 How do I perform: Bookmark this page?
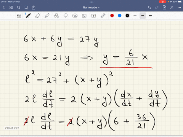[26, 8]
